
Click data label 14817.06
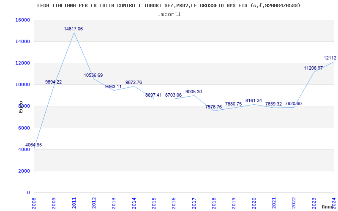coord(73,29)
